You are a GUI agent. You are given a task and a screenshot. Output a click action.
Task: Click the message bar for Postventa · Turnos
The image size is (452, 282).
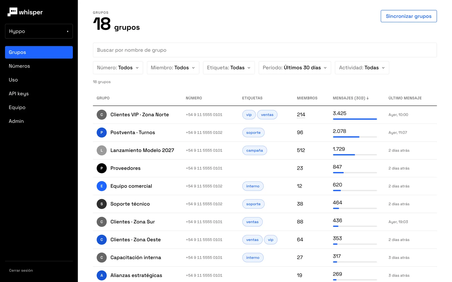click(355, 137)
